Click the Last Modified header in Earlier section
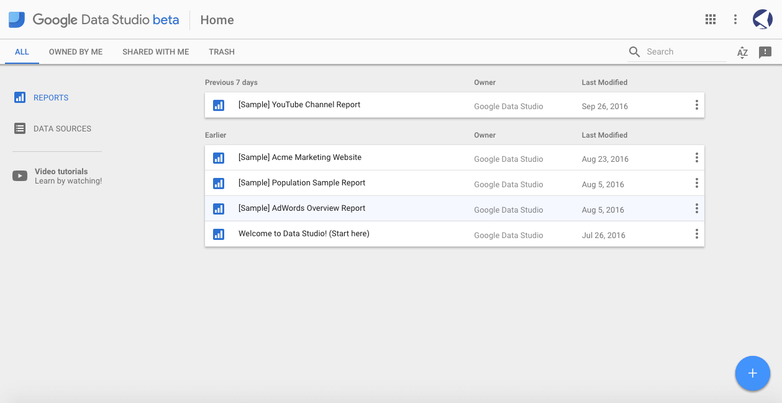Image resolution: width=782 pixels, height=403 pixels. click(x=604, y=135)
